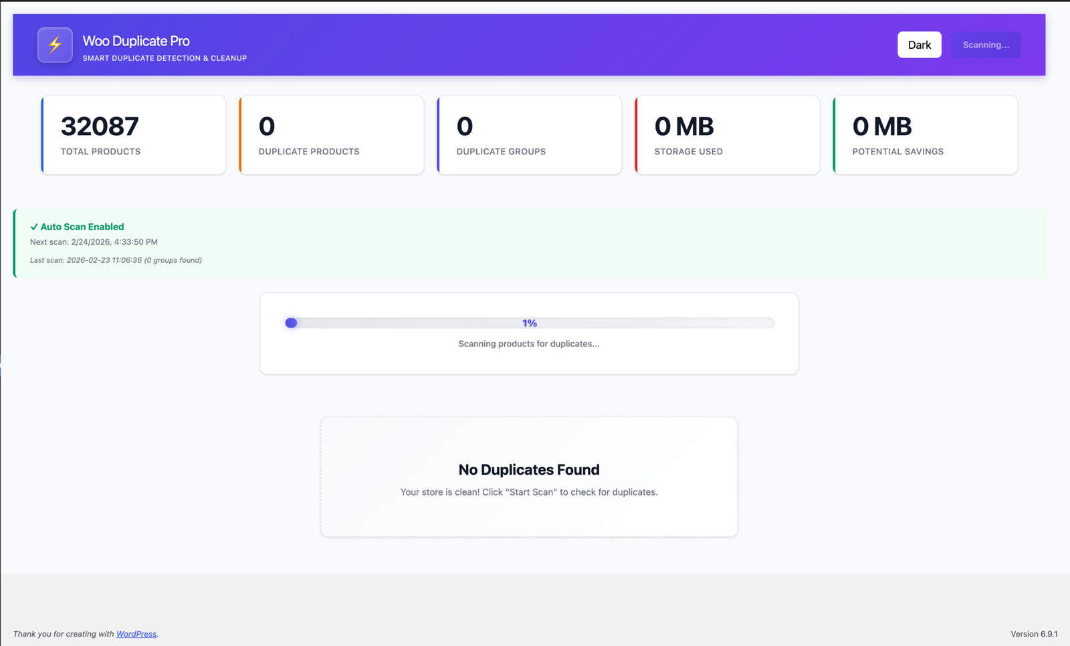Toggle Dark mode theme button
1070x646 pixels.
[919, 45]
